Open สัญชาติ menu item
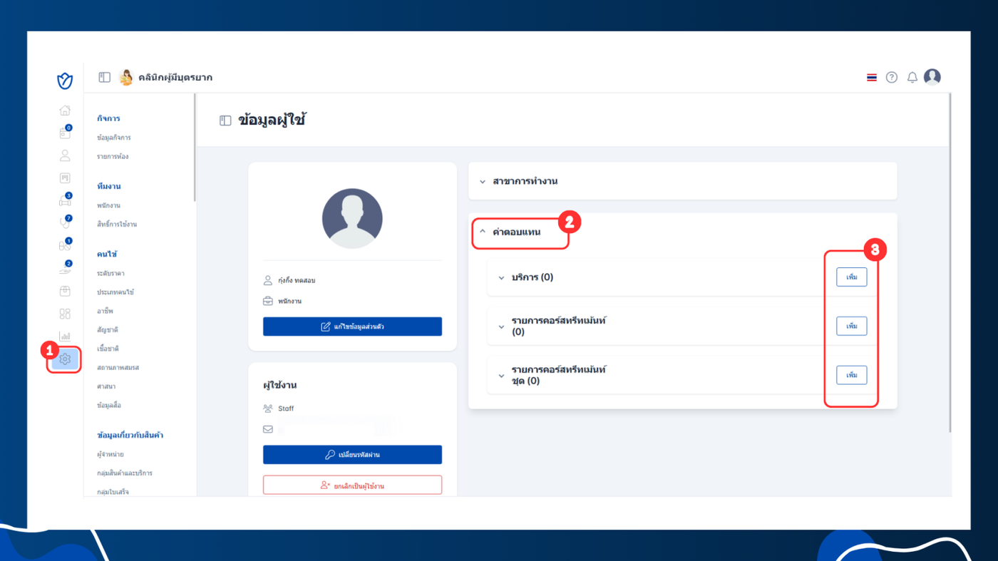 coord(108,329)
